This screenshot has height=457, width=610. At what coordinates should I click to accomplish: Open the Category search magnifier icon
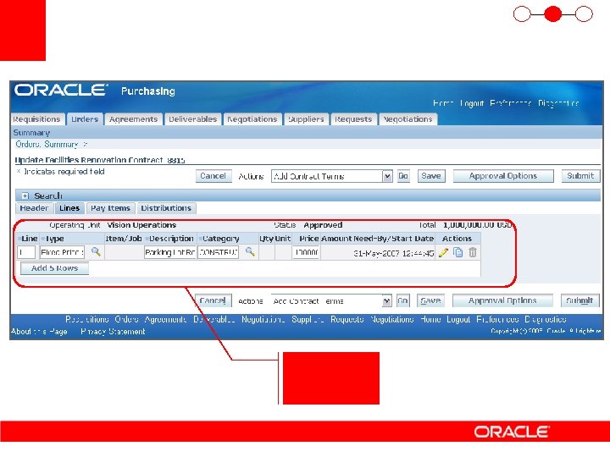coord(250,252)
